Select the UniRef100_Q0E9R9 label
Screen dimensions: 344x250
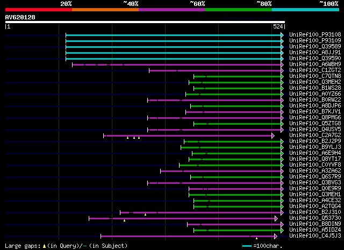(x=315, y=189)
